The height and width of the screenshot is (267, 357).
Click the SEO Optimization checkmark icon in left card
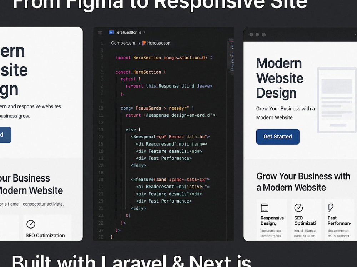coord(31,224)
